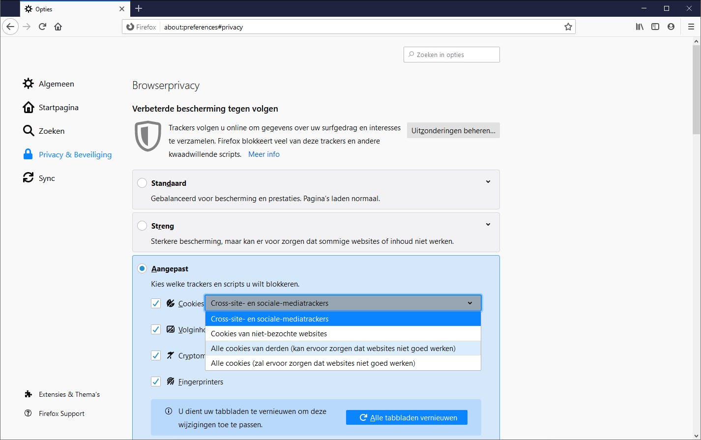Screen dimensions: 701x440
Task: Select the Streng protection radio button
Action: tap(142, 226)
